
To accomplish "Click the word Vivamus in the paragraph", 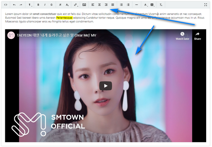I will [x=154, y=14].
